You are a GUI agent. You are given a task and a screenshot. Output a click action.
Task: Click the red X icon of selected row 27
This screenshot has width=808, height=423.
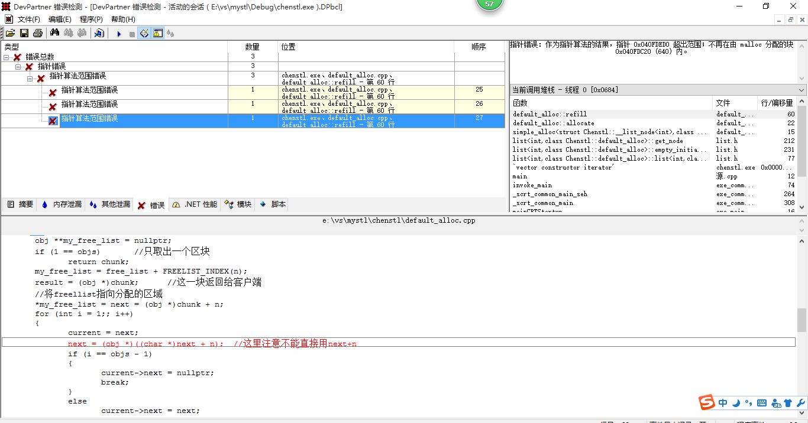click(x=53, y=121)
